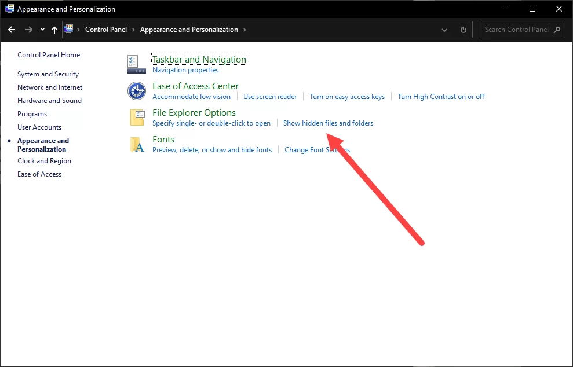Open the recent locations dropdown arrow
573x367 pixels.
[42, 29]
